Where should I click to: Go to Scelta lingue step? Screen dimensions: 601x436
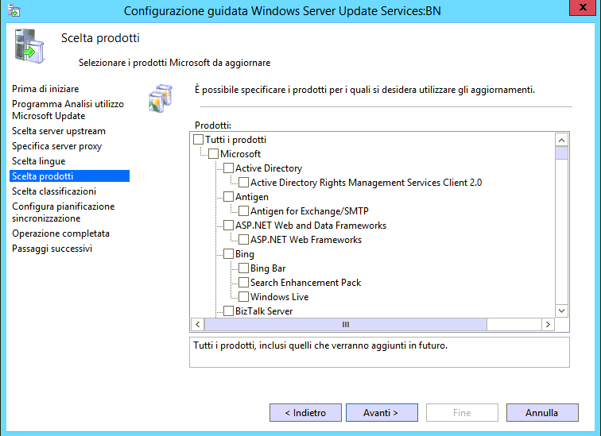tap(39, 161)
